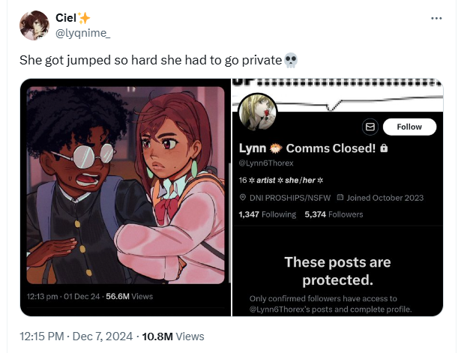Image resolution: width=458 pixels, height=353 pixels.
Task: Click the location pin icon
Action: point(242,198)
